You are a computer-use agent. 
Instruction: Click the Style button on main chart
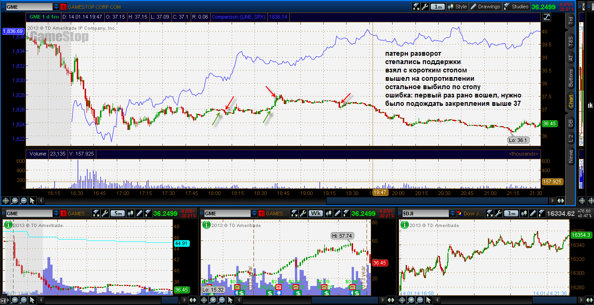coord(457,6)
